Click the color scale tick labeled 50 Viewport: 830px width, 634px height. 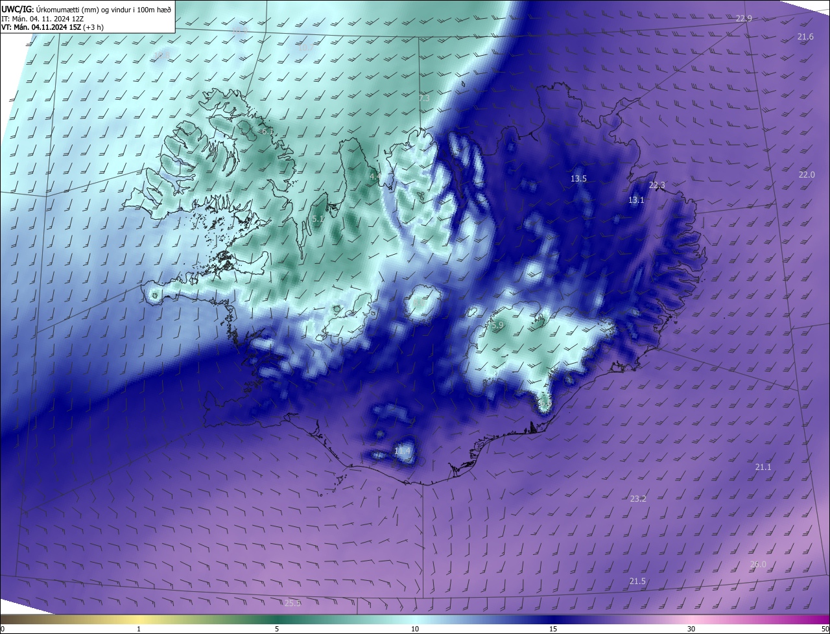(825, 629)
